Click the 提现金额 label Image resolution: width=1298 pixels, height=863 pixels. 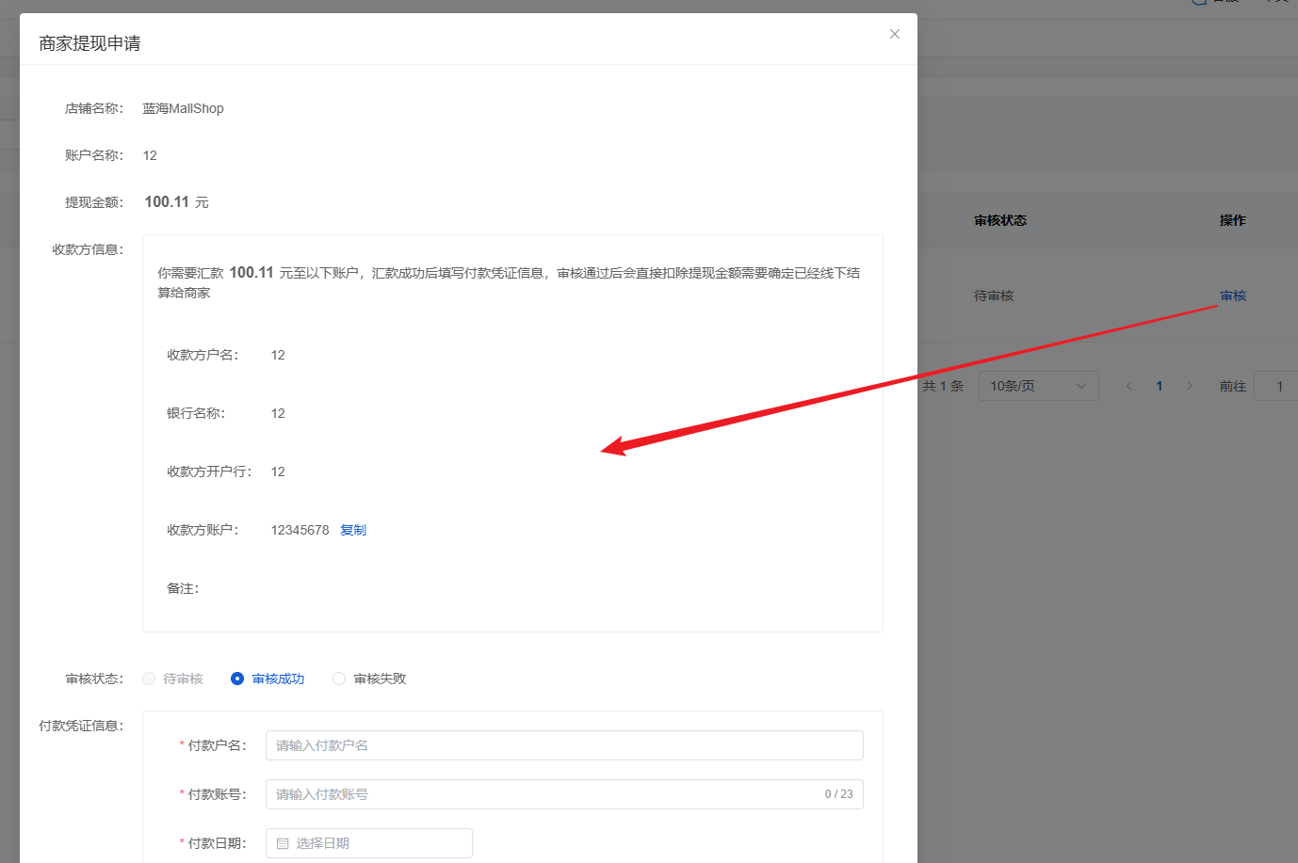94,202
